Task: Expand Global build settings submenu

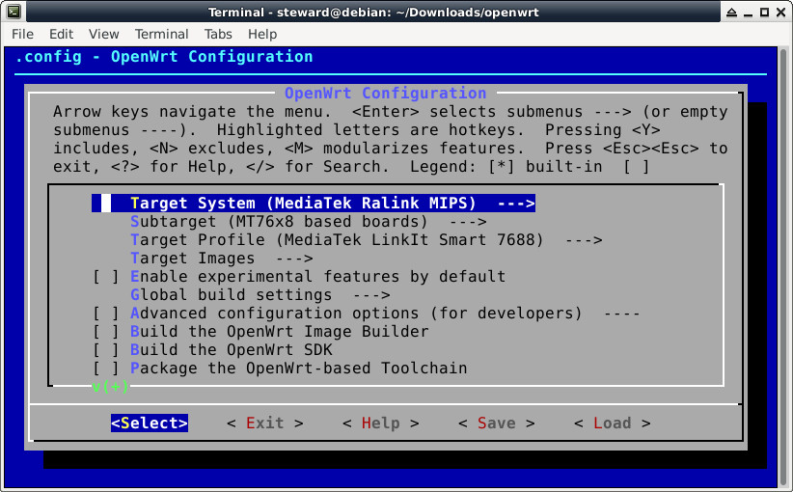Action: click(x=260, y=295)
